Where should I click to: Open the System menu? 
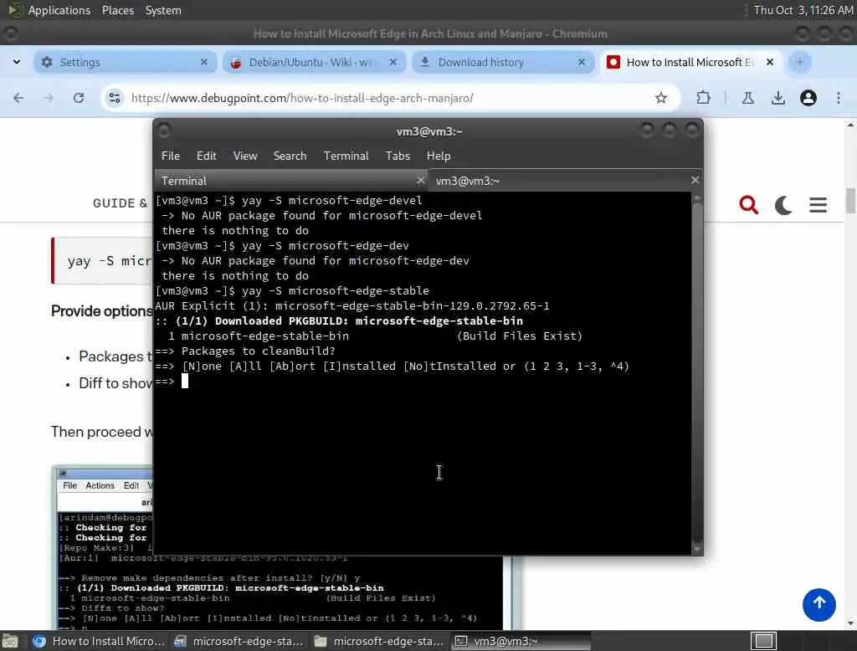coord(163,10)
